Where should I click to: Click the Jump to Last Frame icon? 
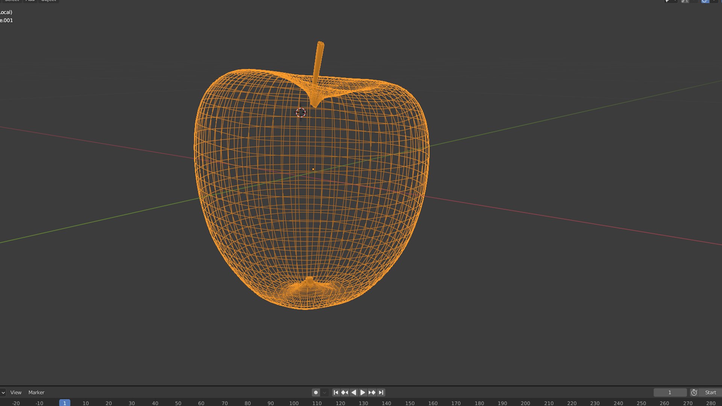[382, 392]
